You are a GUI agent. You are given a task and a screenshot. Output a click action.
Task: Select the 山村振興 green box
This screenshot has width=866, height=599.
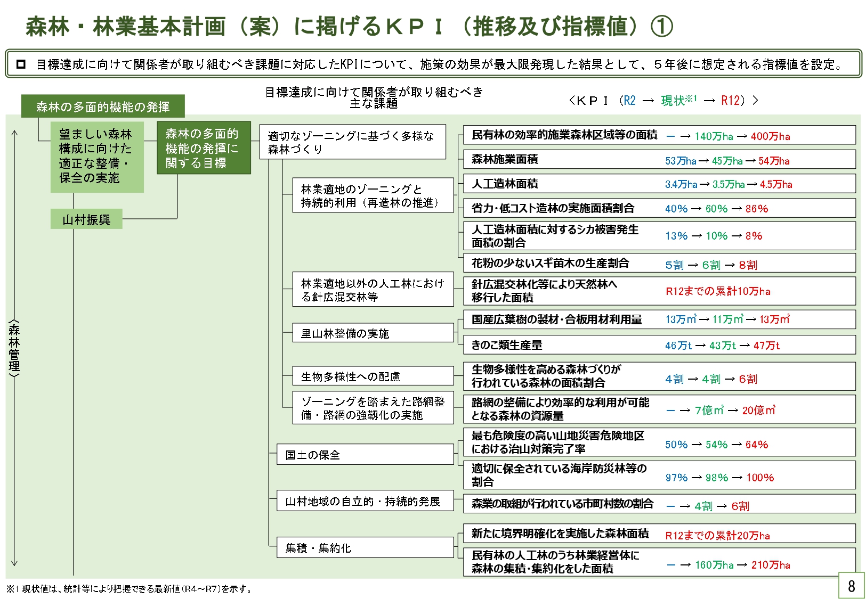pos(86,219)
